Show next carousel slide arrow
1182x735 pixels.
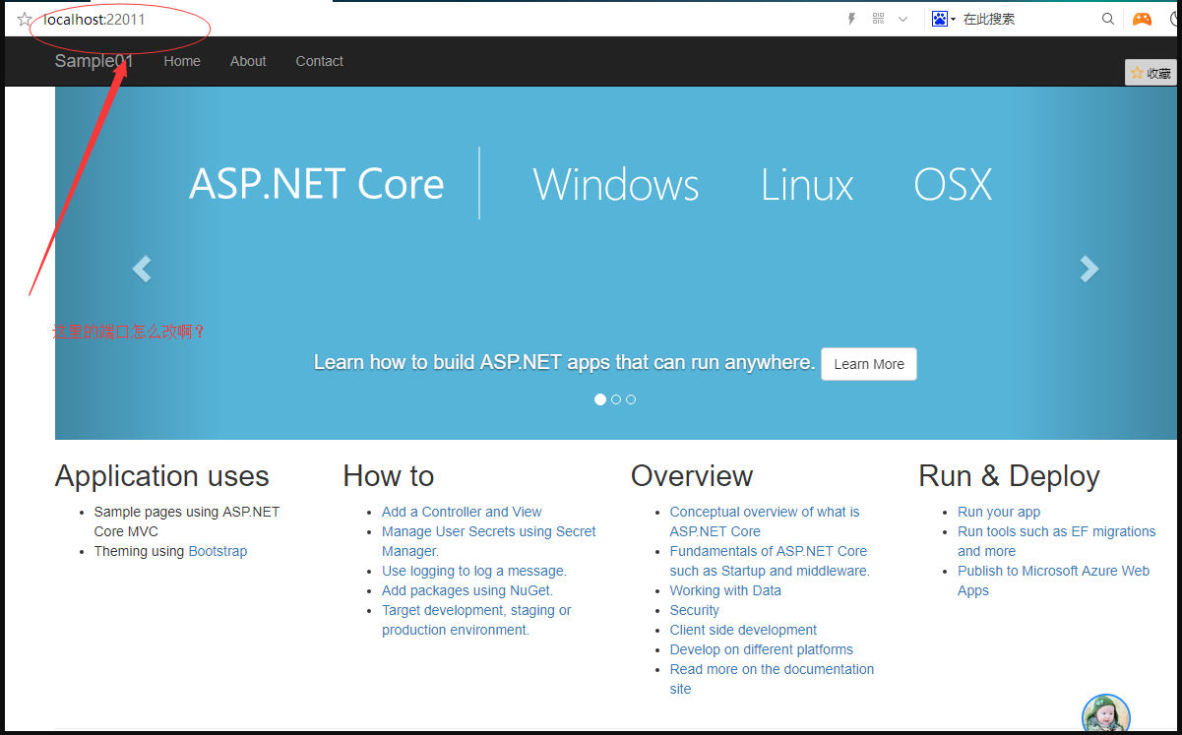[x=1089, y=269]
